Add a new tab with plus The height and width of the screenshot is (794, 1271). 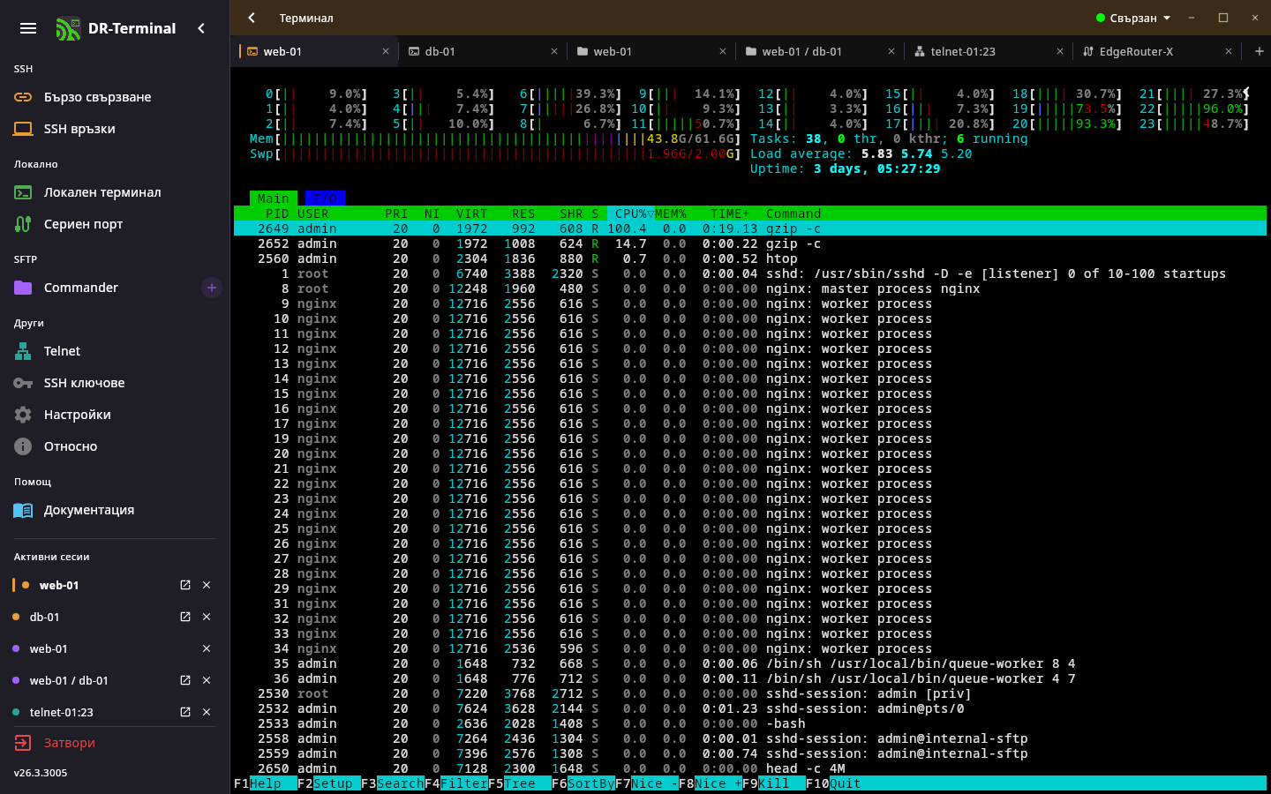pyautogui.click(x=1260, y=51)
